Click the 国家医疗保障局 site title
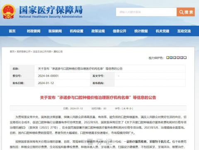Screen dimensions: 199x150 tap(51, 10)
